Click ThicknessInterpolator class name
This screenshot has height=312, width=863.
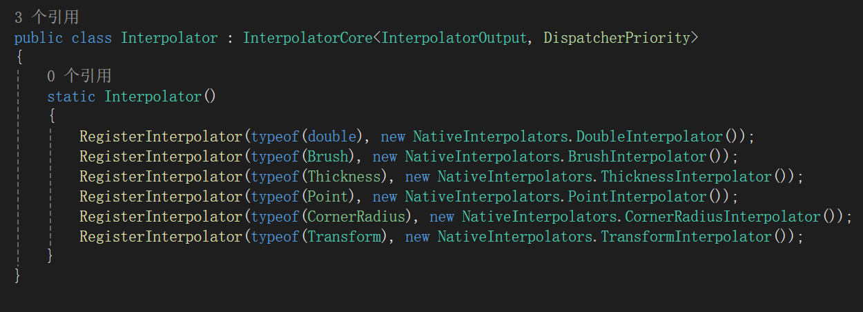686,177
